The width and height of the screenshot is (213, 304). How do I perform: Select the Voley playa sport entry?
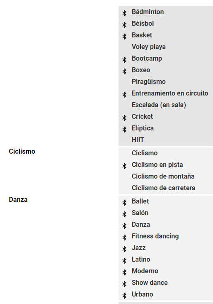point(149,47)
